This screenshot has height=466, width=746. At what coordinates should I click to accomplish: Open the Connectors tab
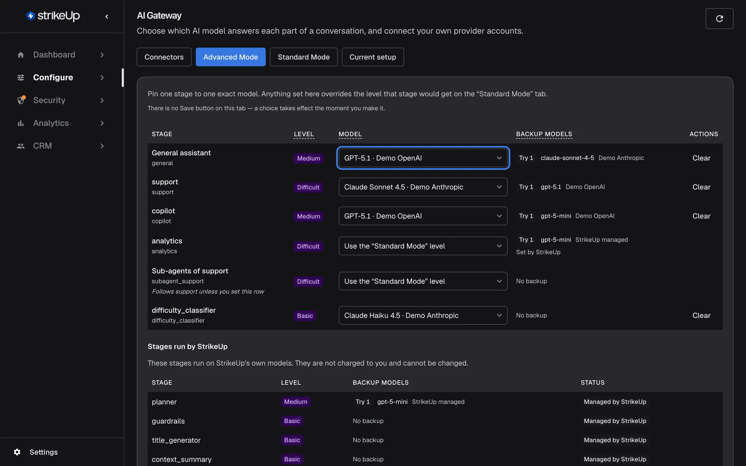click(164, 57)
